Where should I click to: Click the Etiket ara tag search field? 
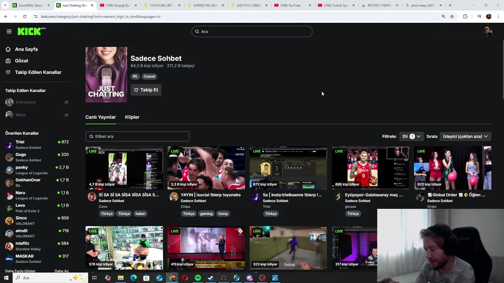[137, 136]
